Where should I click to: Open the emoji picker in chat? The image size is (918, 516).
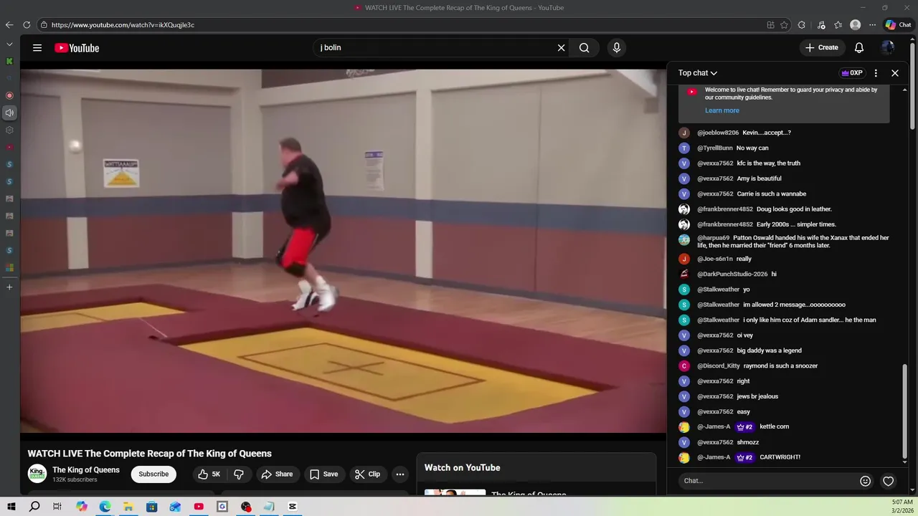[x=865, y=481]
